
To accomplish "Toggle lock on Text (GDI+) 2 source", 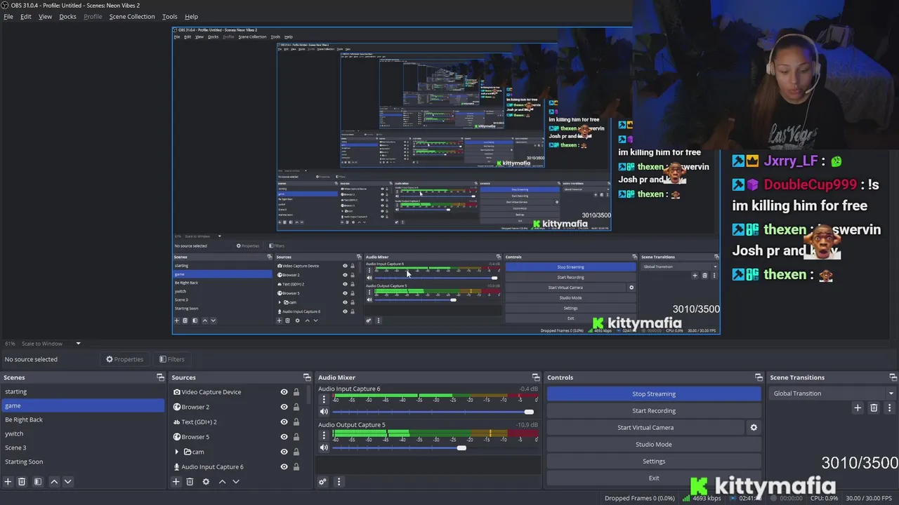I will [296, 422].
